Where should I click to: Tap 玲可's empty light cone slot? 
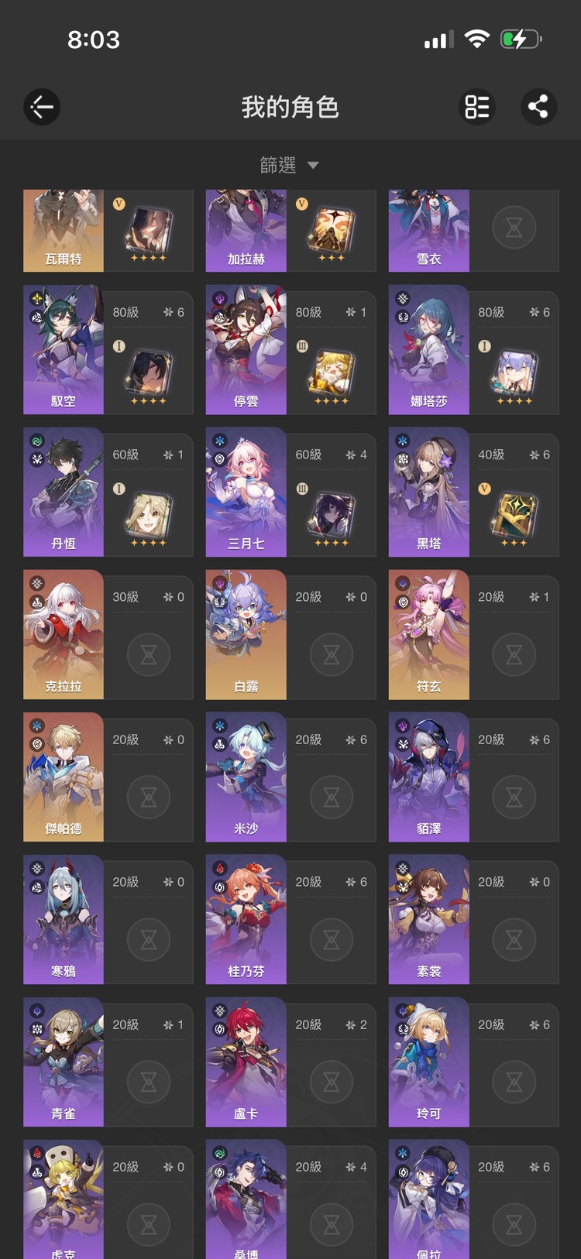pos(514,1082)
